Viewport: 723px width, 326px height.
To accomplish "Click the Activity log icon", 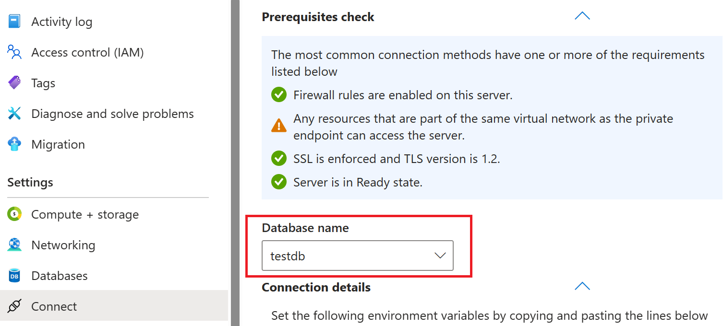I will 14,22.
